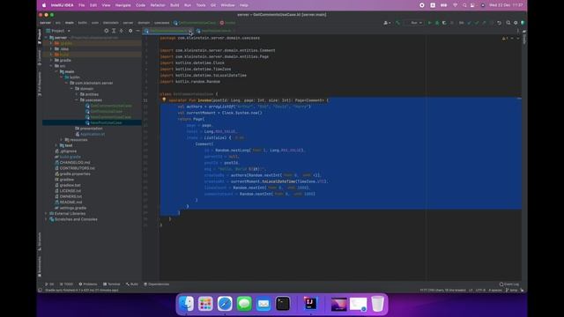
Task: Click the green Run triangle in toolbar
Action: tap(429, 23)
